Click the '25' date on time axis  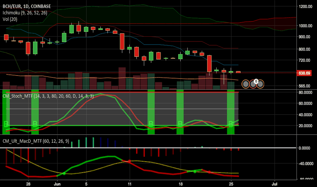(x=231, y=184)
